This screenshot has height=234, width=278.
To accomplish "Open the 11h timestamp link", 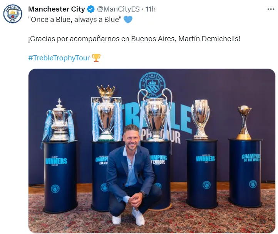I will click(x=150, y=9).
